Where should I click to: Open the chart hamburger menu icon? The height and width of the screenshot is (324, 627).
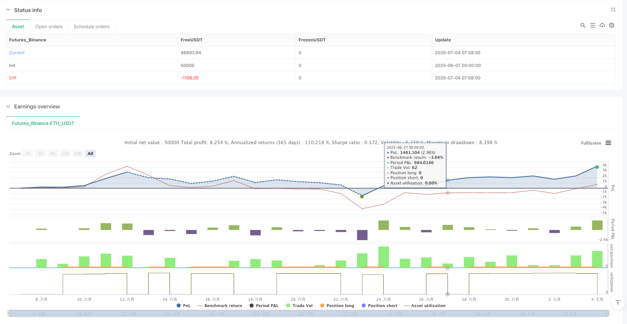coord(608,143)
